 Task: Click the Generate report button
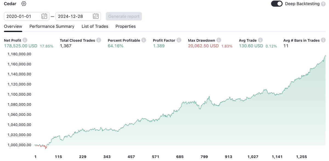tap(124, 16)
